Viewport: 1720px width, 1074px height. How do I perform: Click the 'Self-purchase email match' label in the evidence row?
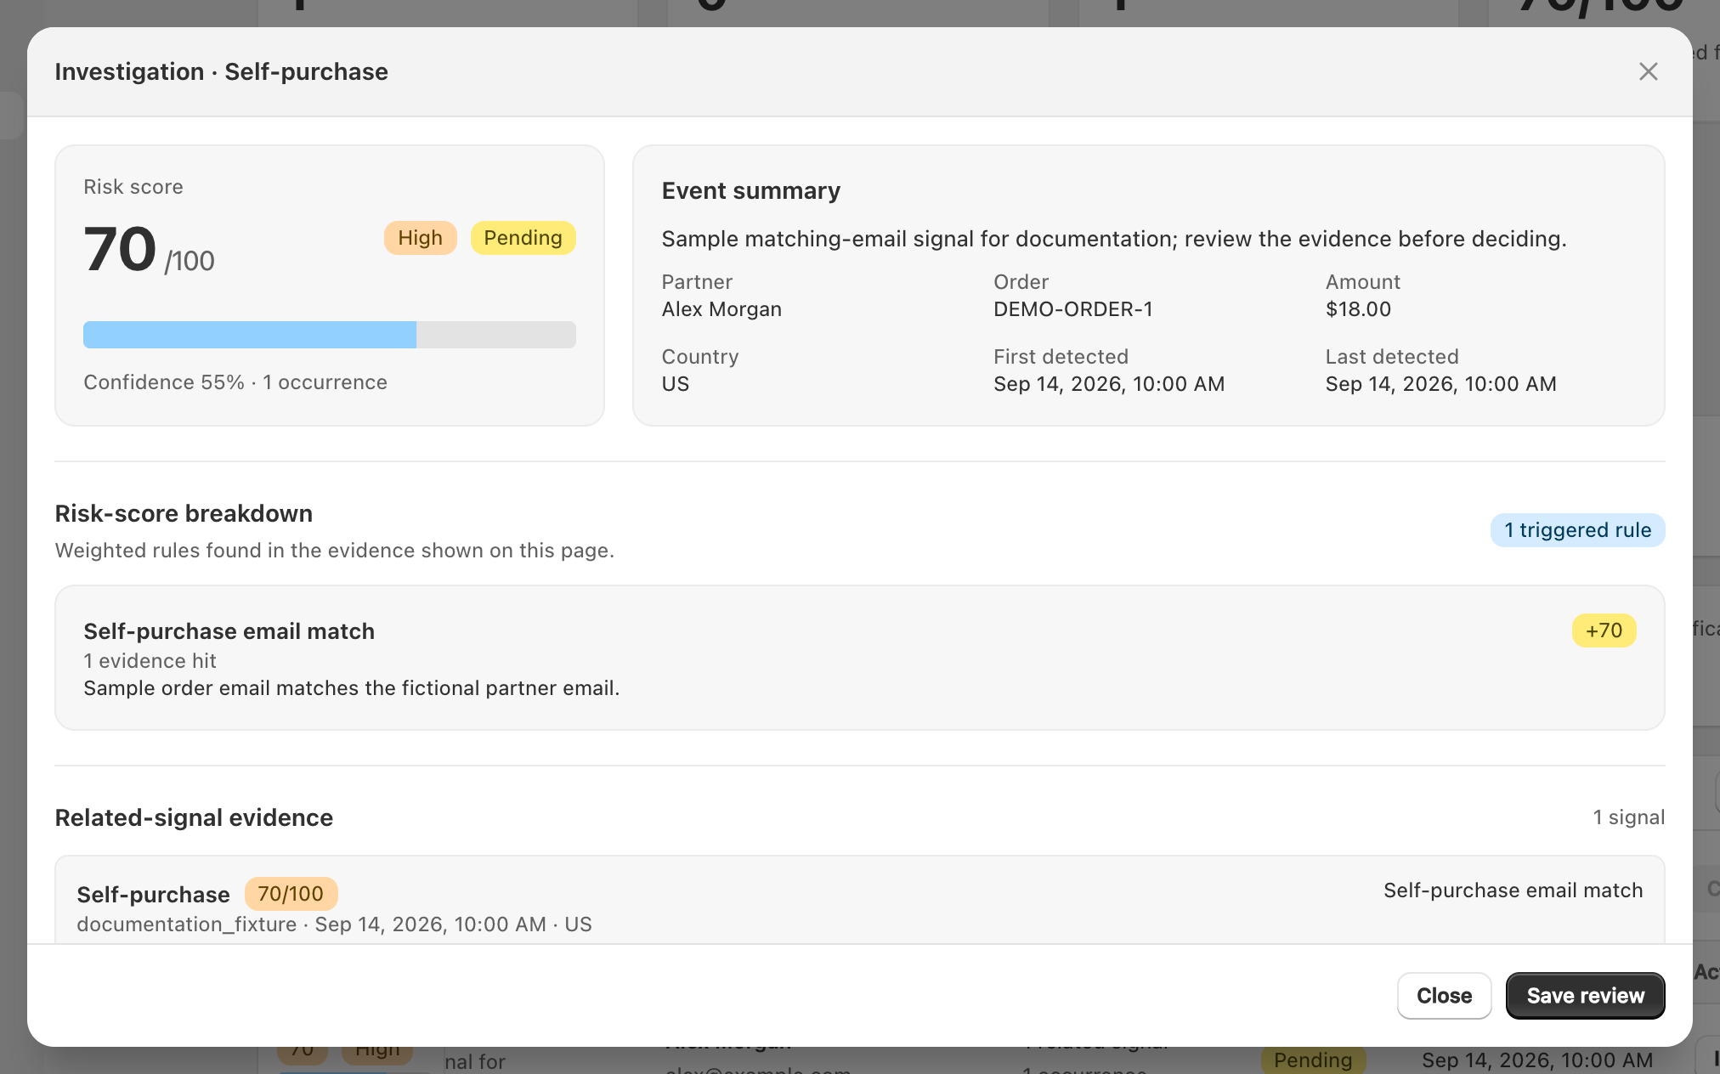(x=1513, y=890)
